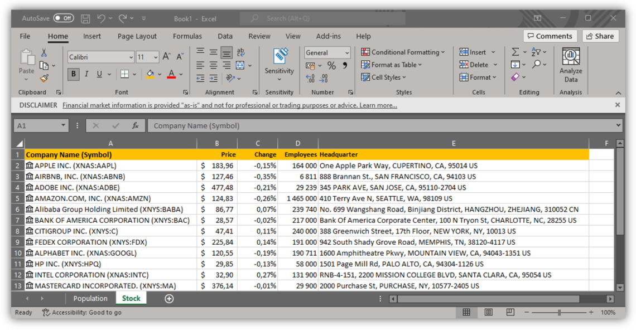The height and width of the screenshot is (331, 636).
Task: Click the Sort & Filter icon
Action: (536, 52)
